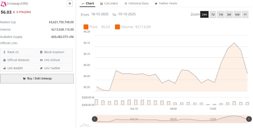Set zoom to 24H
253x128 pixels.
tap(204, 15)
